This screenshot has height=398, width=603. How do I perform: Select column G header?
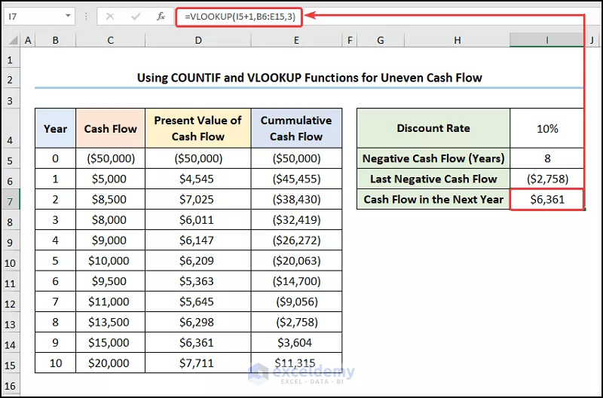381,40
